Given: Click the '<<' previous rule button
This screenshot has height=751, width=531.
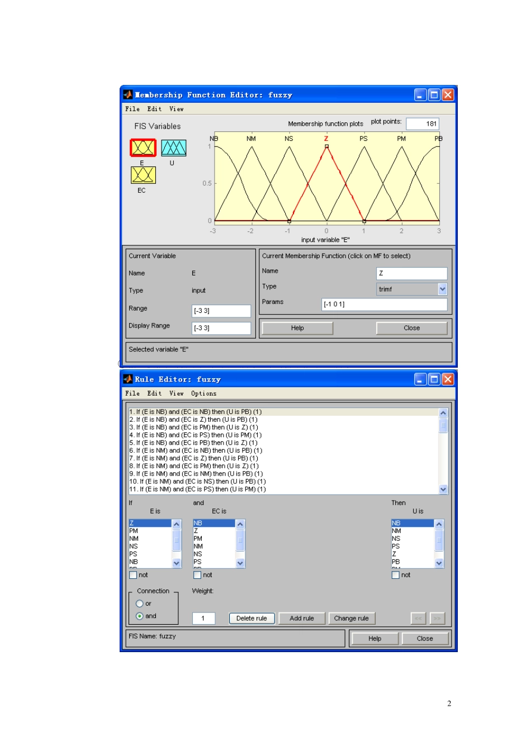Looking at the screenshot, I should (x=418, y=619).
